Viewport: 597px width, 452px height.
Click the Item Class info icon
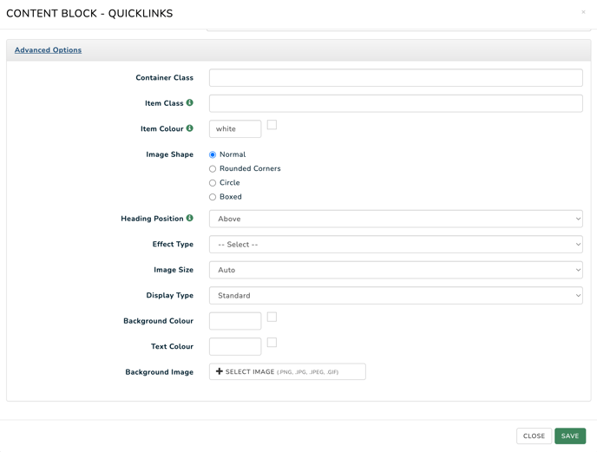pos(190,102)
